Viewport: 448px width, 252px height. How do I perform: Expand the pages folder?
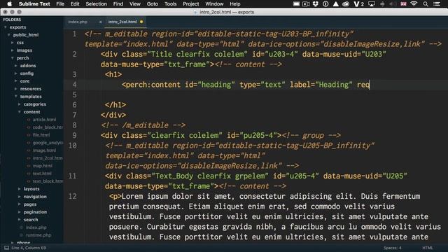click(x=19, y=204)
